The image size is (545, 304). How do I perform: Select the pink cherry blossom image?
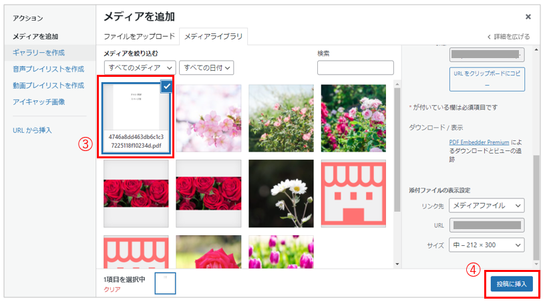point(208,118)
